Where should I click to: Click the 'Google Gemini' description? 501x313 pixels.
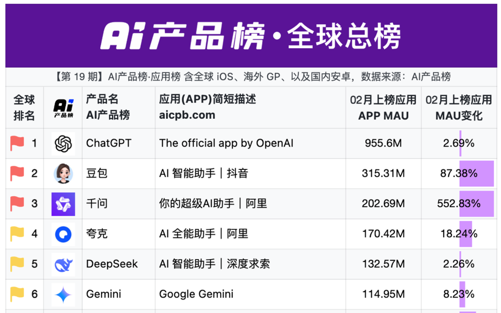(x=196, y=294)
